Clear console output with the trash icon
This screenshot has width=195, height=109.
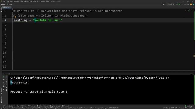[7, 90]
